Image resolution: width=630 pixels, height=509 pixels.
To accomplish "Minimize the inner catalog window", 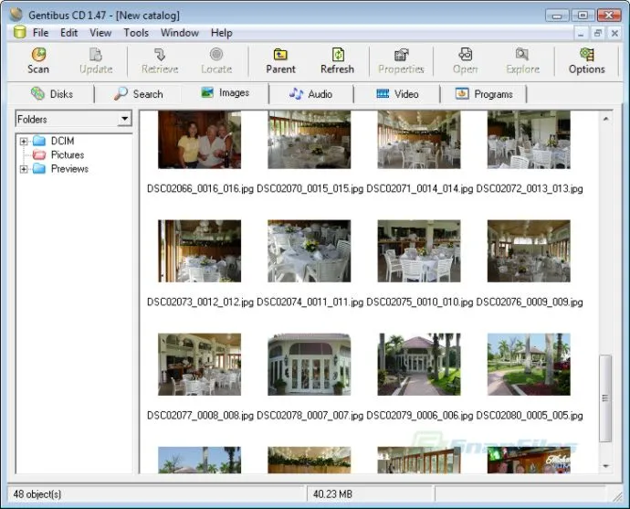I will click(581, 33).
